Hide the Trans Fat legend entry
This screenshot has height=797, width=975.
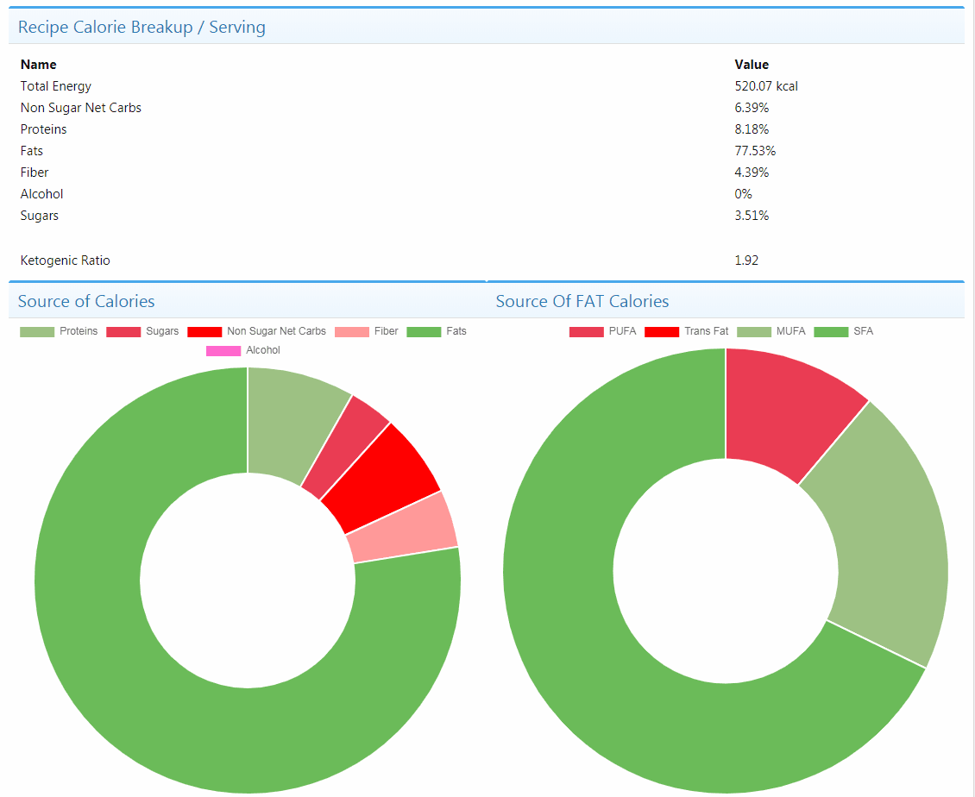pos(662,332)
